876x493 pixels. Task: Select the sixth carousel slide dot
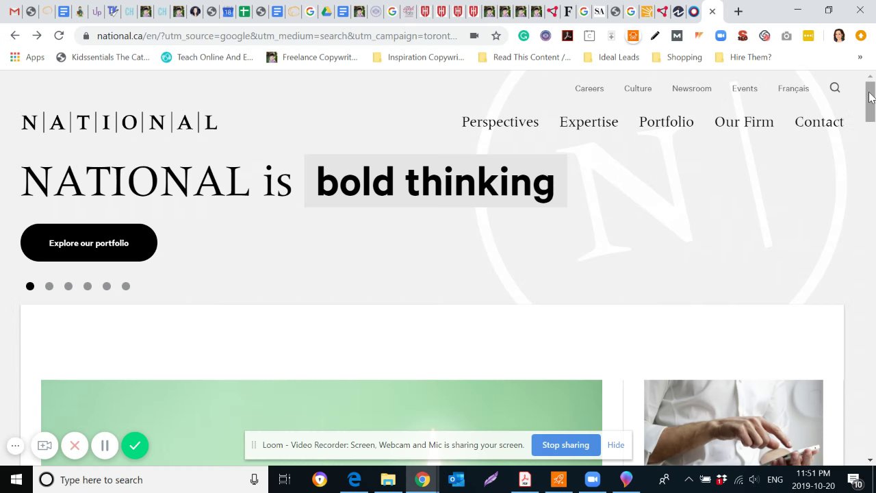coord(126,286)
